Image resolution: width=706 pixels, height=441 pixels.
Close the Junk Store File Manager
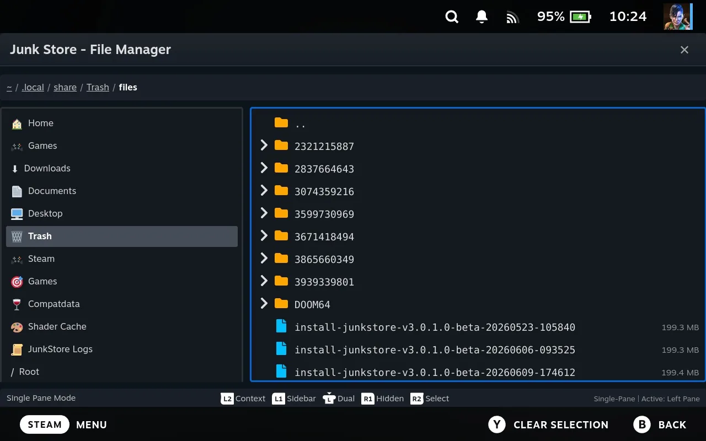(684, 50)
